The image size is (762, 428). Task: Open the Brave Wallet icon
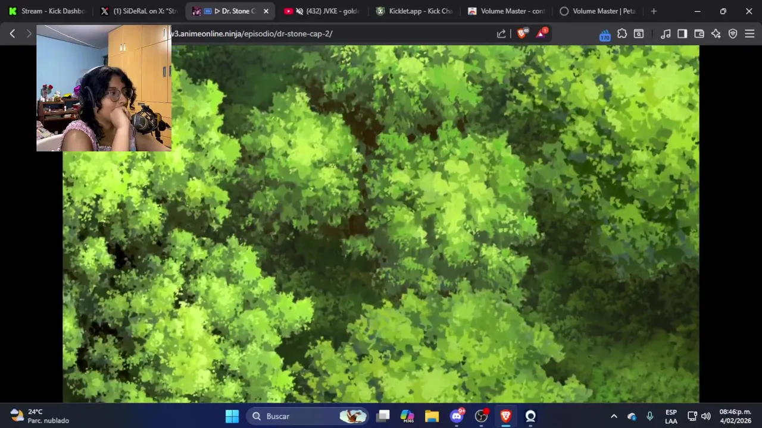pos(699,34)
